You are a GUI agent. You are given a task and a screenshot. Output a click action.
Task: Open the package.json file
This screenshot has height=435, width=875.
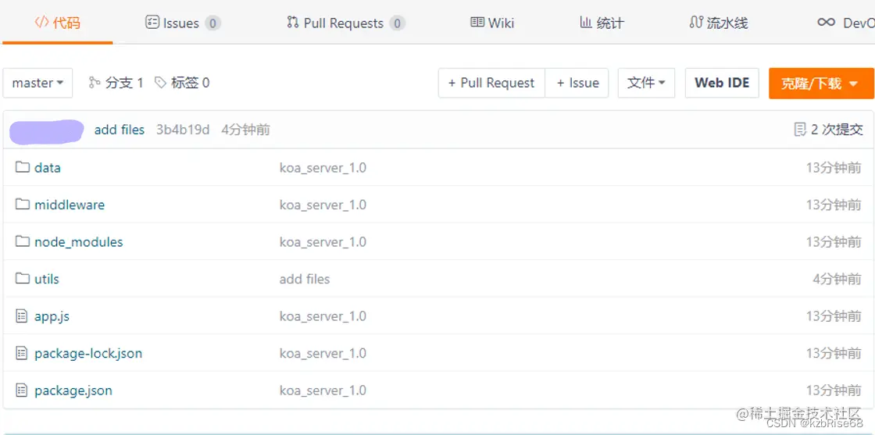(73, 390)
